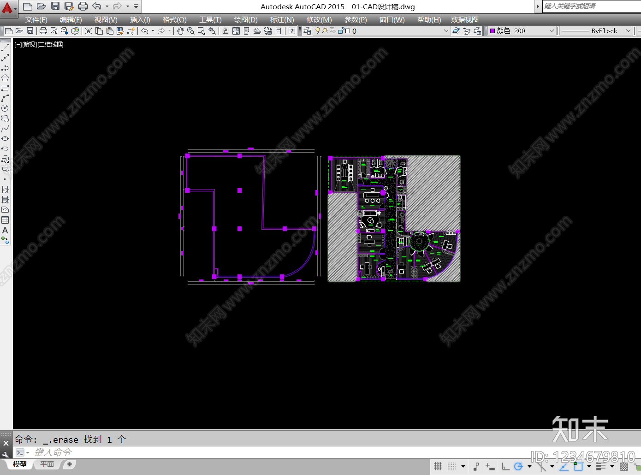Image resolution: width=641 pixels, height=475 pixels.
Task: Open the 绘图(D) menu
Action: [x=246, y=20]
